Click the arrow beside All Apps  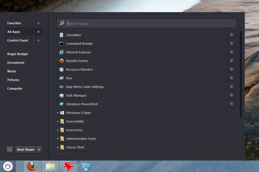pyautogui.click(x=38, y=32)
